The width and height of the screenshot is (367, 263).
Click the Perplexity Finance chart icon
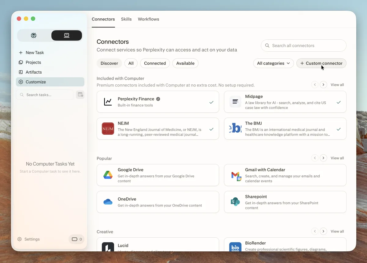pyautogui.click(x=108, y=102)
